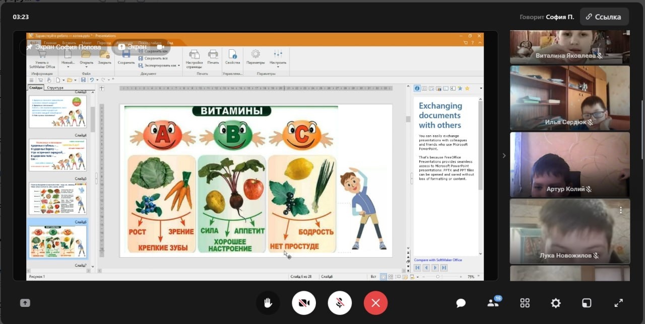
Task: Switch to normal view in status bar
Action: tap(384, 277)
